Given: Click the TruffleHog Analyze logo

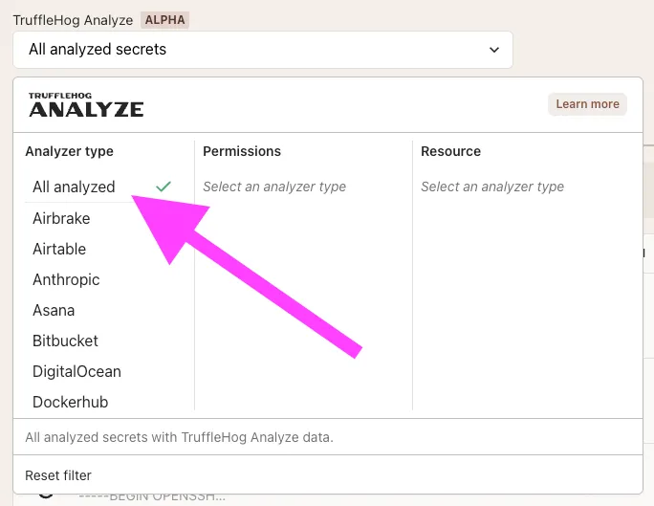Looking at the screenshot, I should click(86, 104).
